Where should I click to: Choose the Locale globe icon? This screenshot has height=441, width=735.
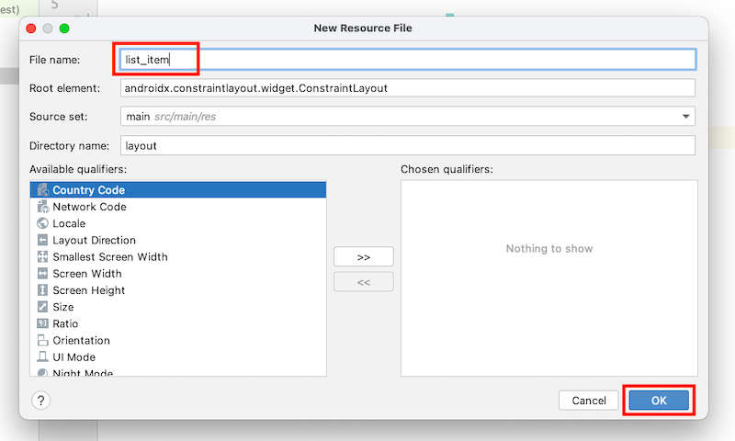tap(42, 223)
